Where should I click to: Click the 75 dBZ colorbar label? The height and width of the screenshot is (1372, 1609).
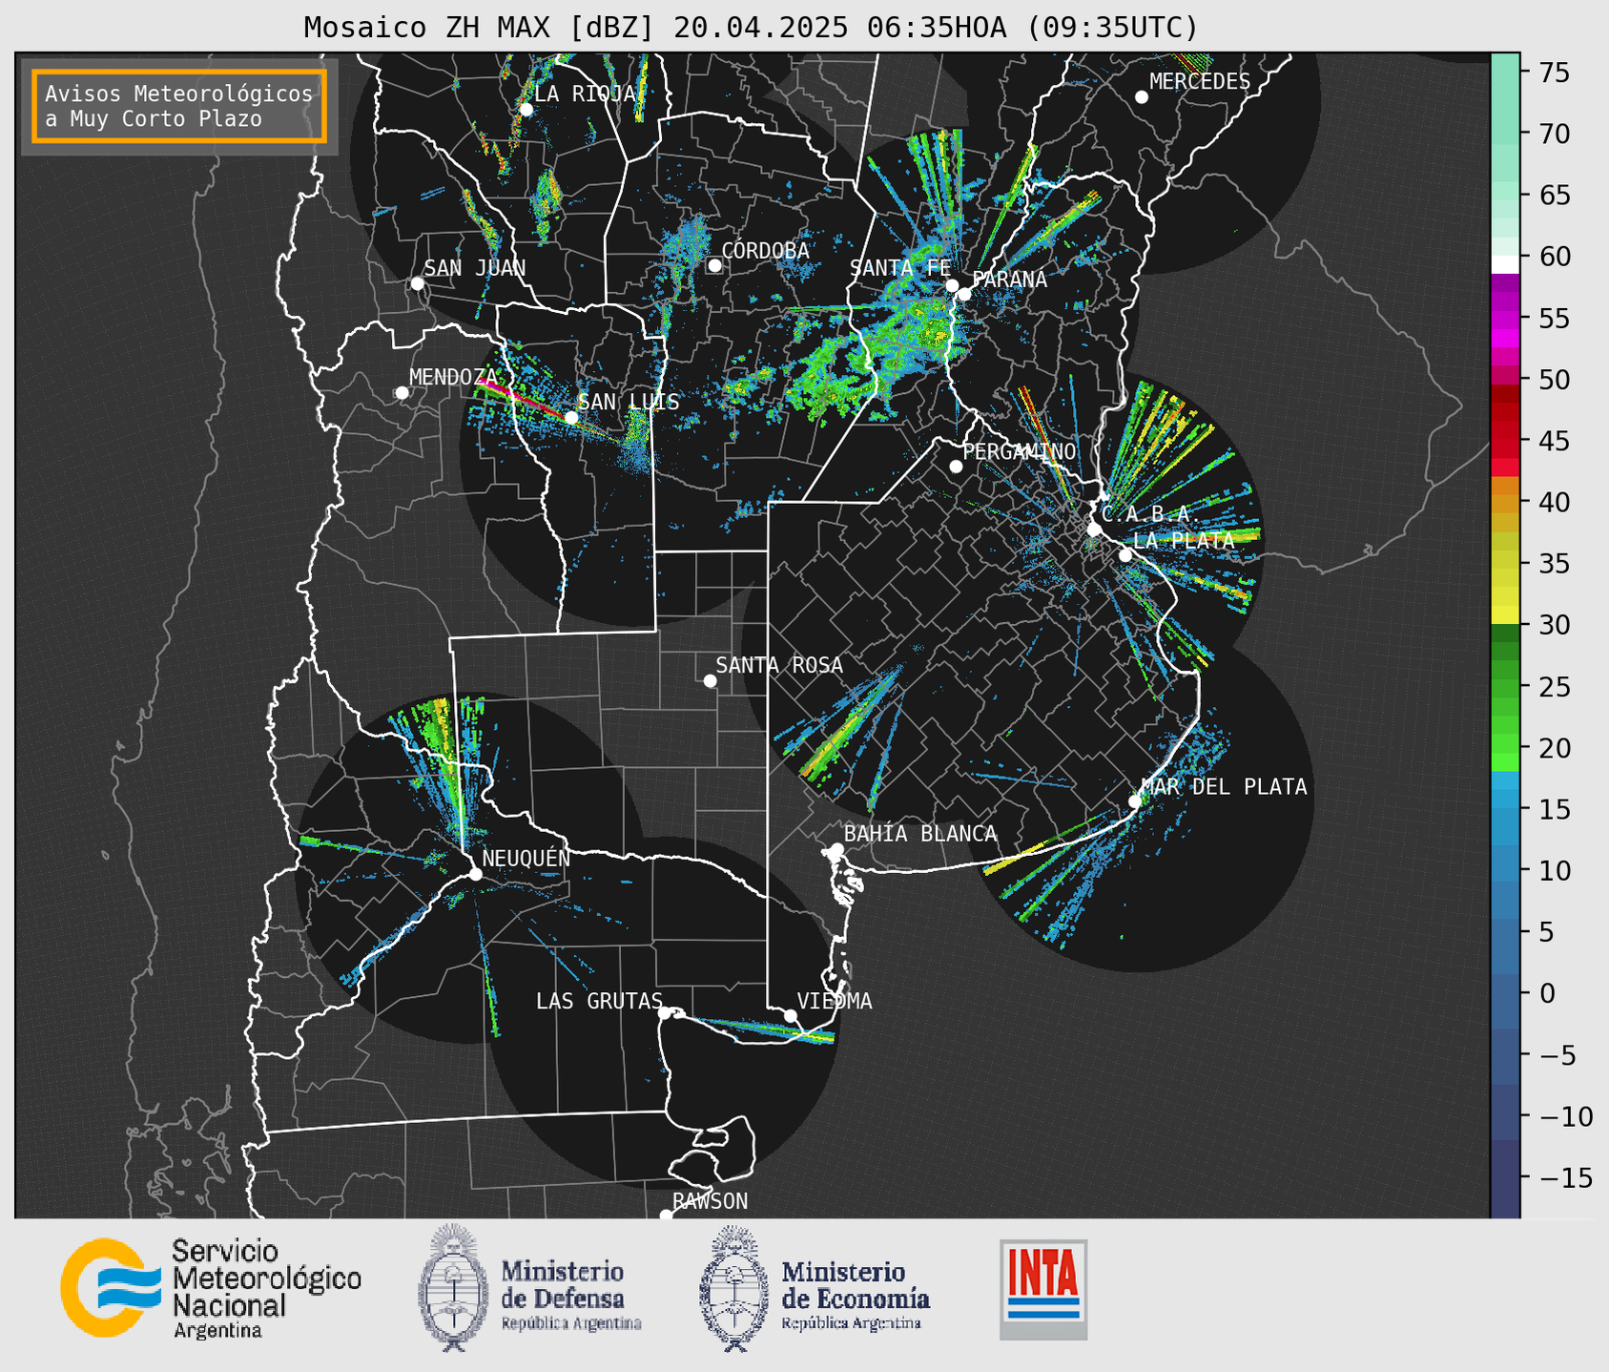pos(1555,73)
